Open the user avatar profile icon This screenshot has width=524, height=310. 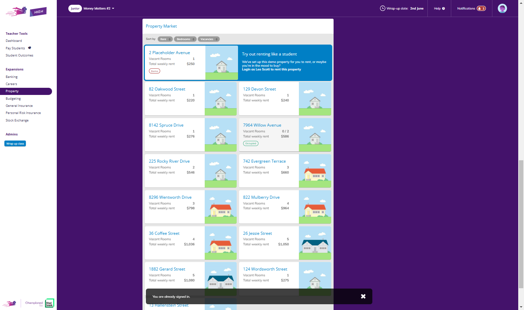502,9
